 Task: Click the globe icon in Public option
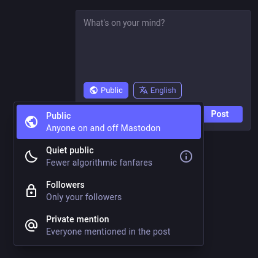31,122
